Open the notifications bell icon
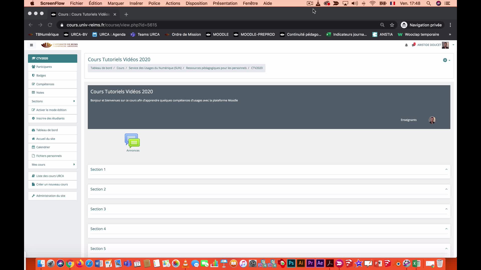481x270 pixels. (x=406, y=45)
